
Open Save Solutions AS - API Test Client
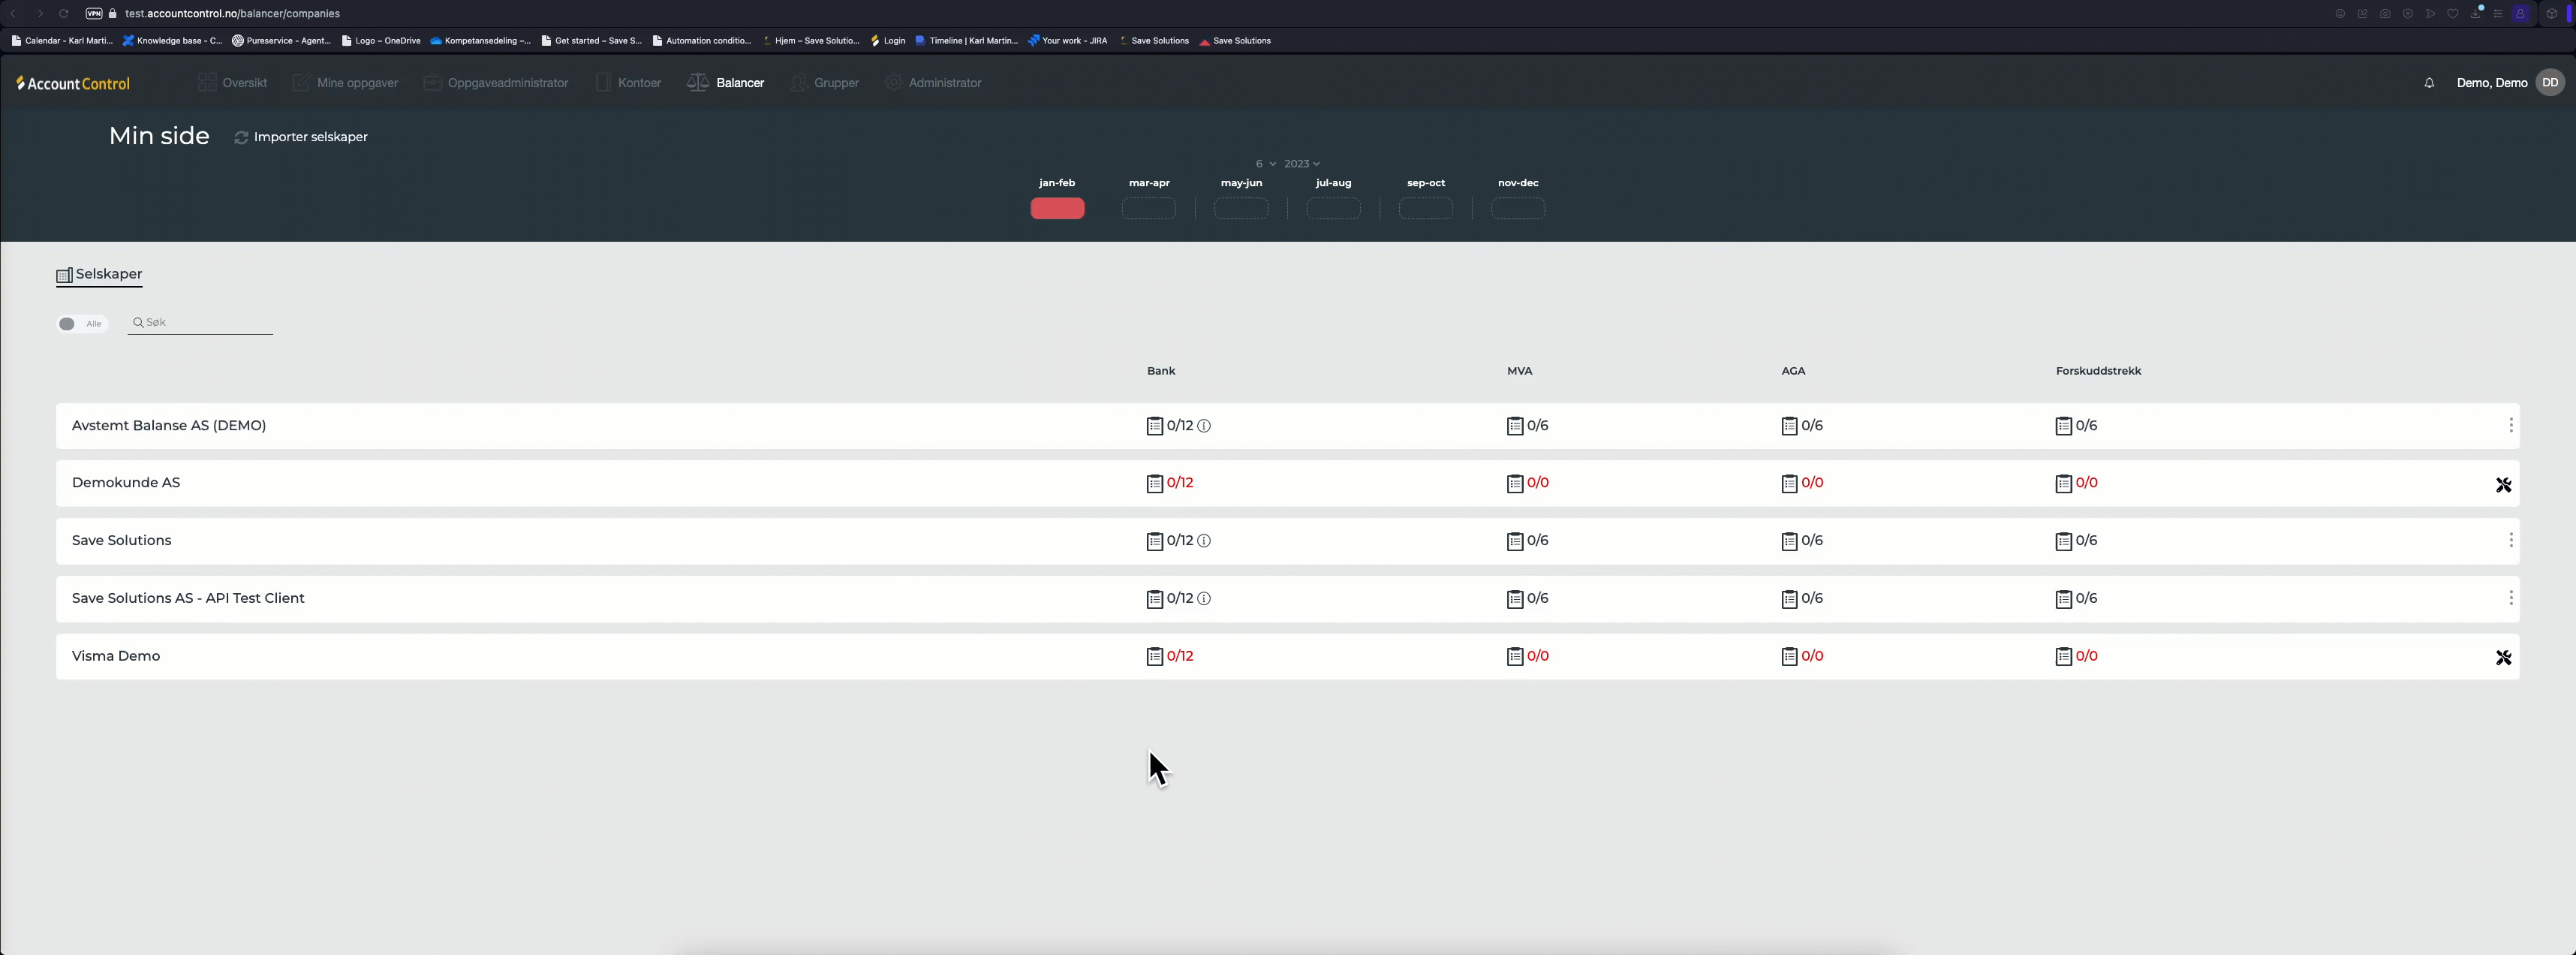pyautogui.click(x=188, y=598)
